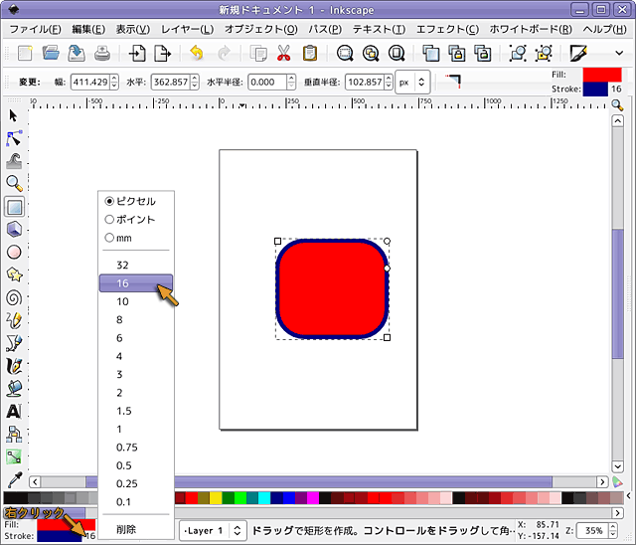Select the Node edit tool
This screenshot has width=636, height=545.
tap(14, 138)
